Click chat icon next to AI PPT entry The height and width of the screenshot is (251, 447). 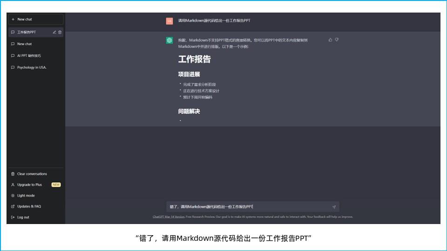(13, 55)
